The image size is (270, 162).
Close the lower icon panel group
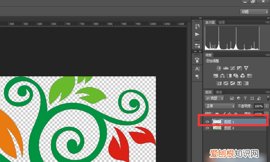click(x=200, y=51)
